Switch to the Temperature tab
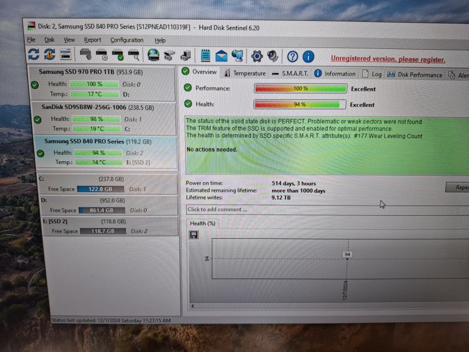 (x=245, y=73)
